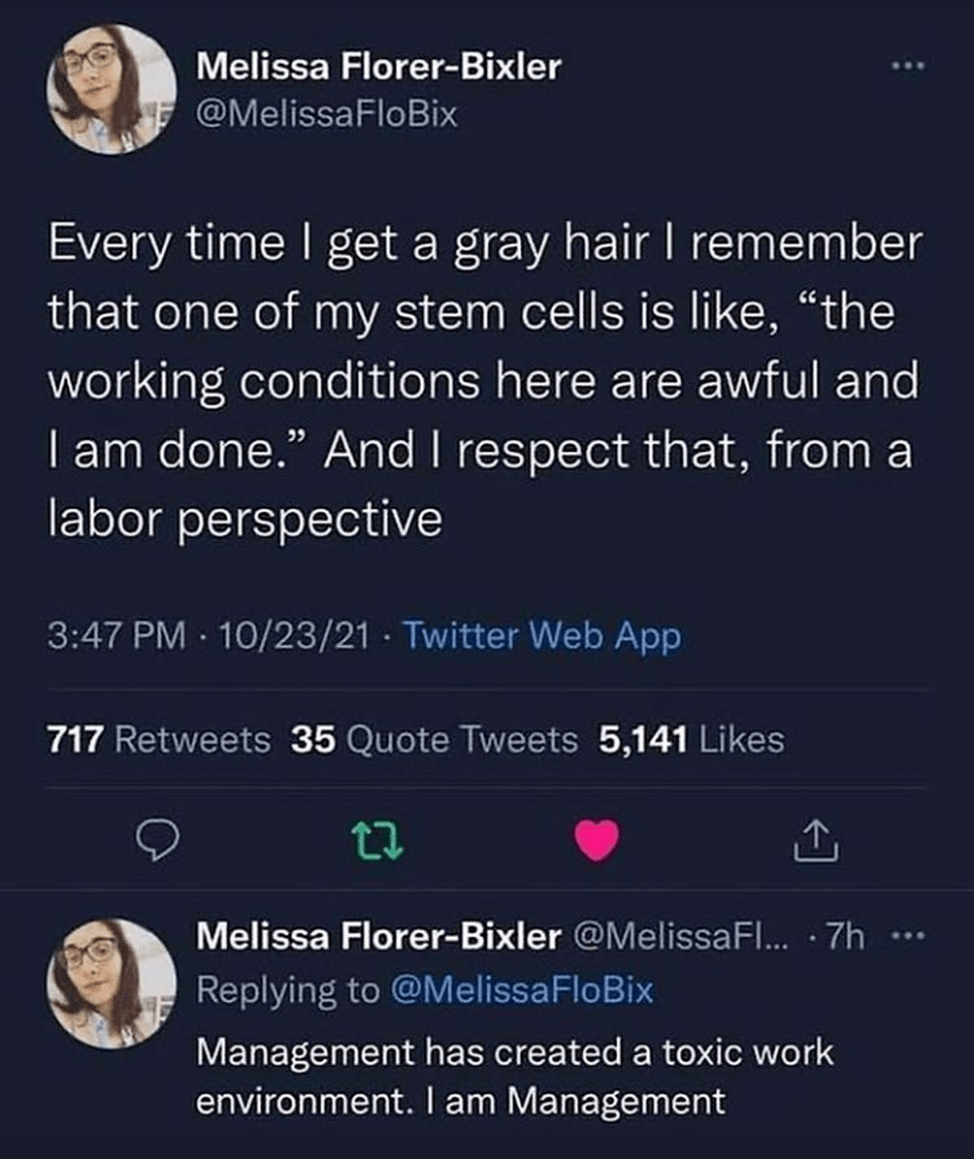View the 717 Retweets list
The image size is (974, 1159).
pyautogui.click(x=159, y=739)
